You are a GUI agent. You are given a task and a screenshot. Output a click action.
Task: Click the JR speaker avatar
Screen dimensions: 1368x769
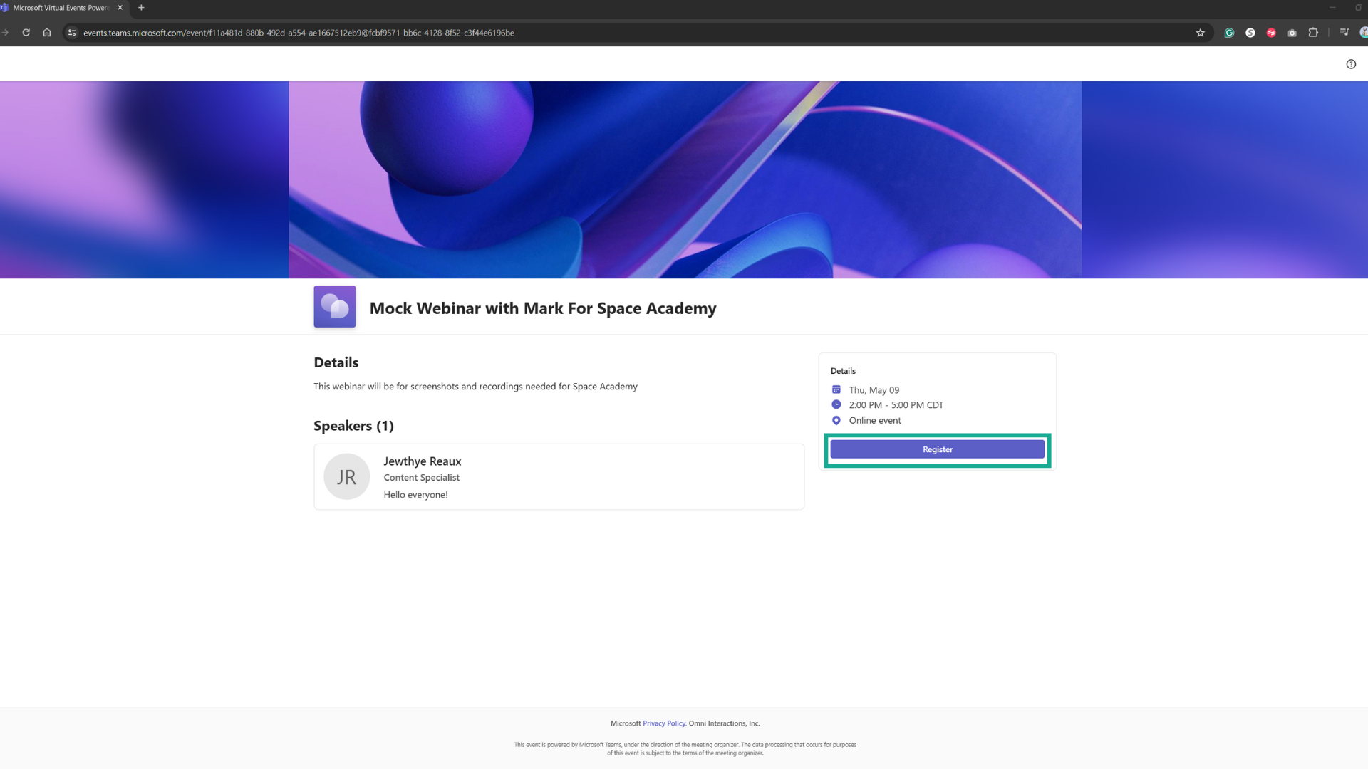[x=346, y=476]
